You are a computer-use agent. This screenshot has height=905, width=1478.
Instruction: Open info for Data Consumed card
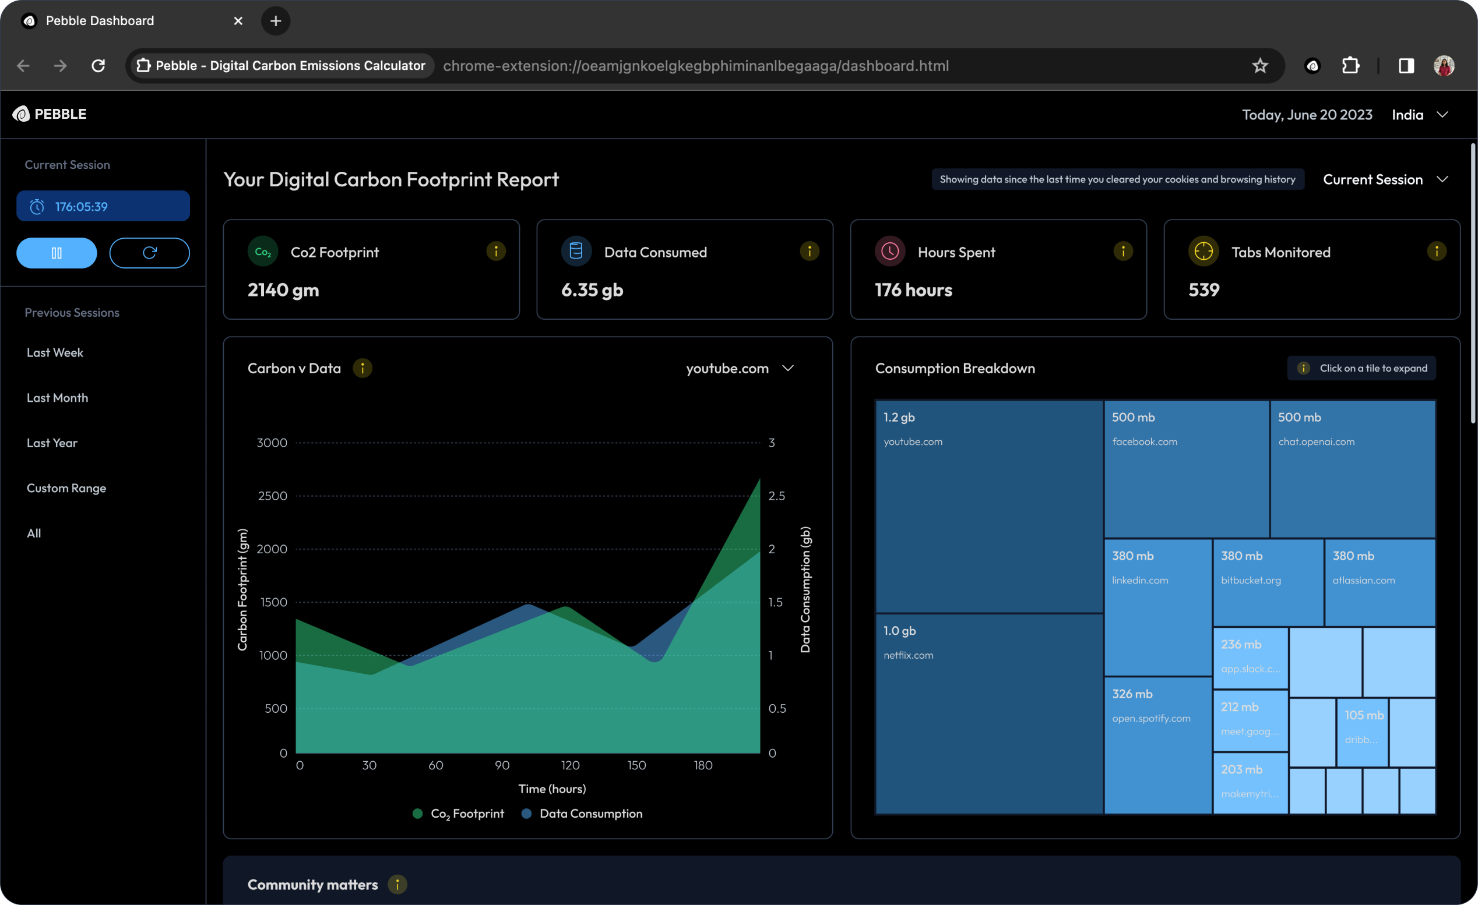(809, 251)
